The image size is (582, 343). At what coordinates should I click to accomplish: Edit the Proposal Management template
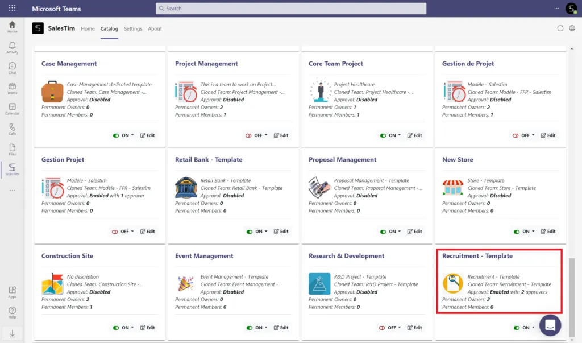point(414,232)
